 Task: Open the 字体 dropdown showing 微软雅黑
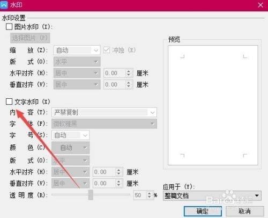104,123
